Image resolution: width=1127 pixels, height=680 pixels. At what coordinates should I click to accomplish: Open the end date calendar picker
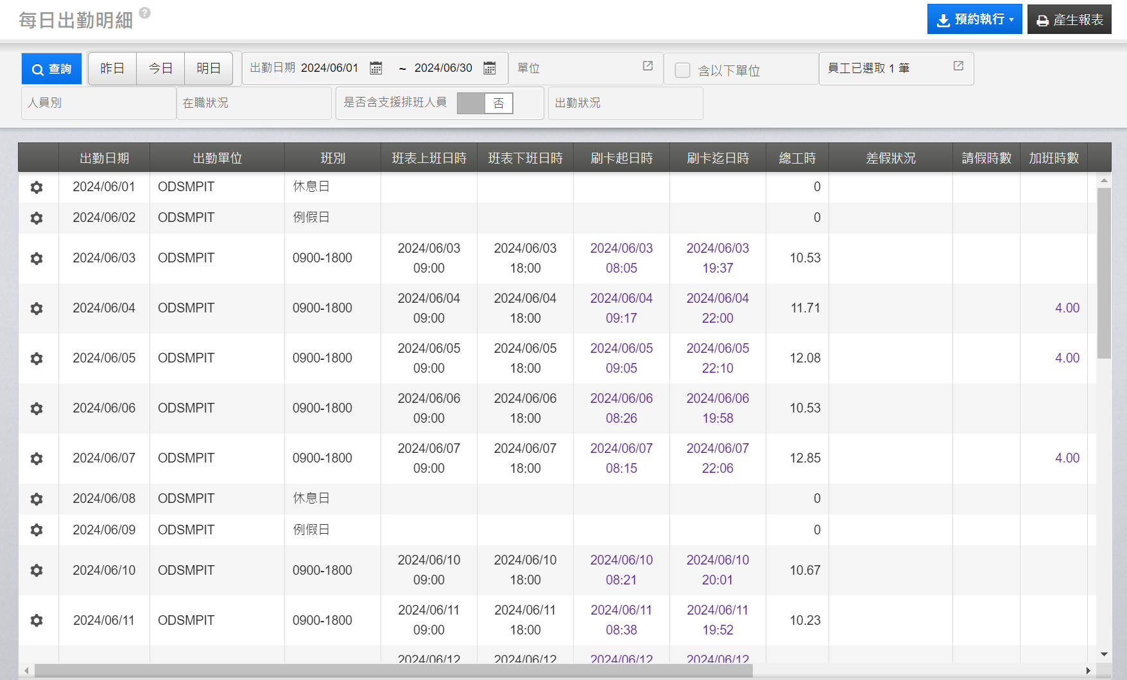[489, 68]
